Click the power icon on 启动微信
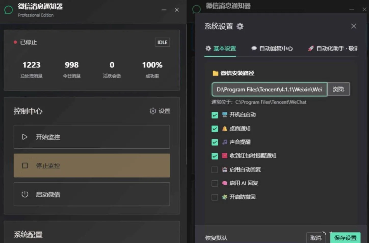369x243 pixels. [x=25, y=194]
